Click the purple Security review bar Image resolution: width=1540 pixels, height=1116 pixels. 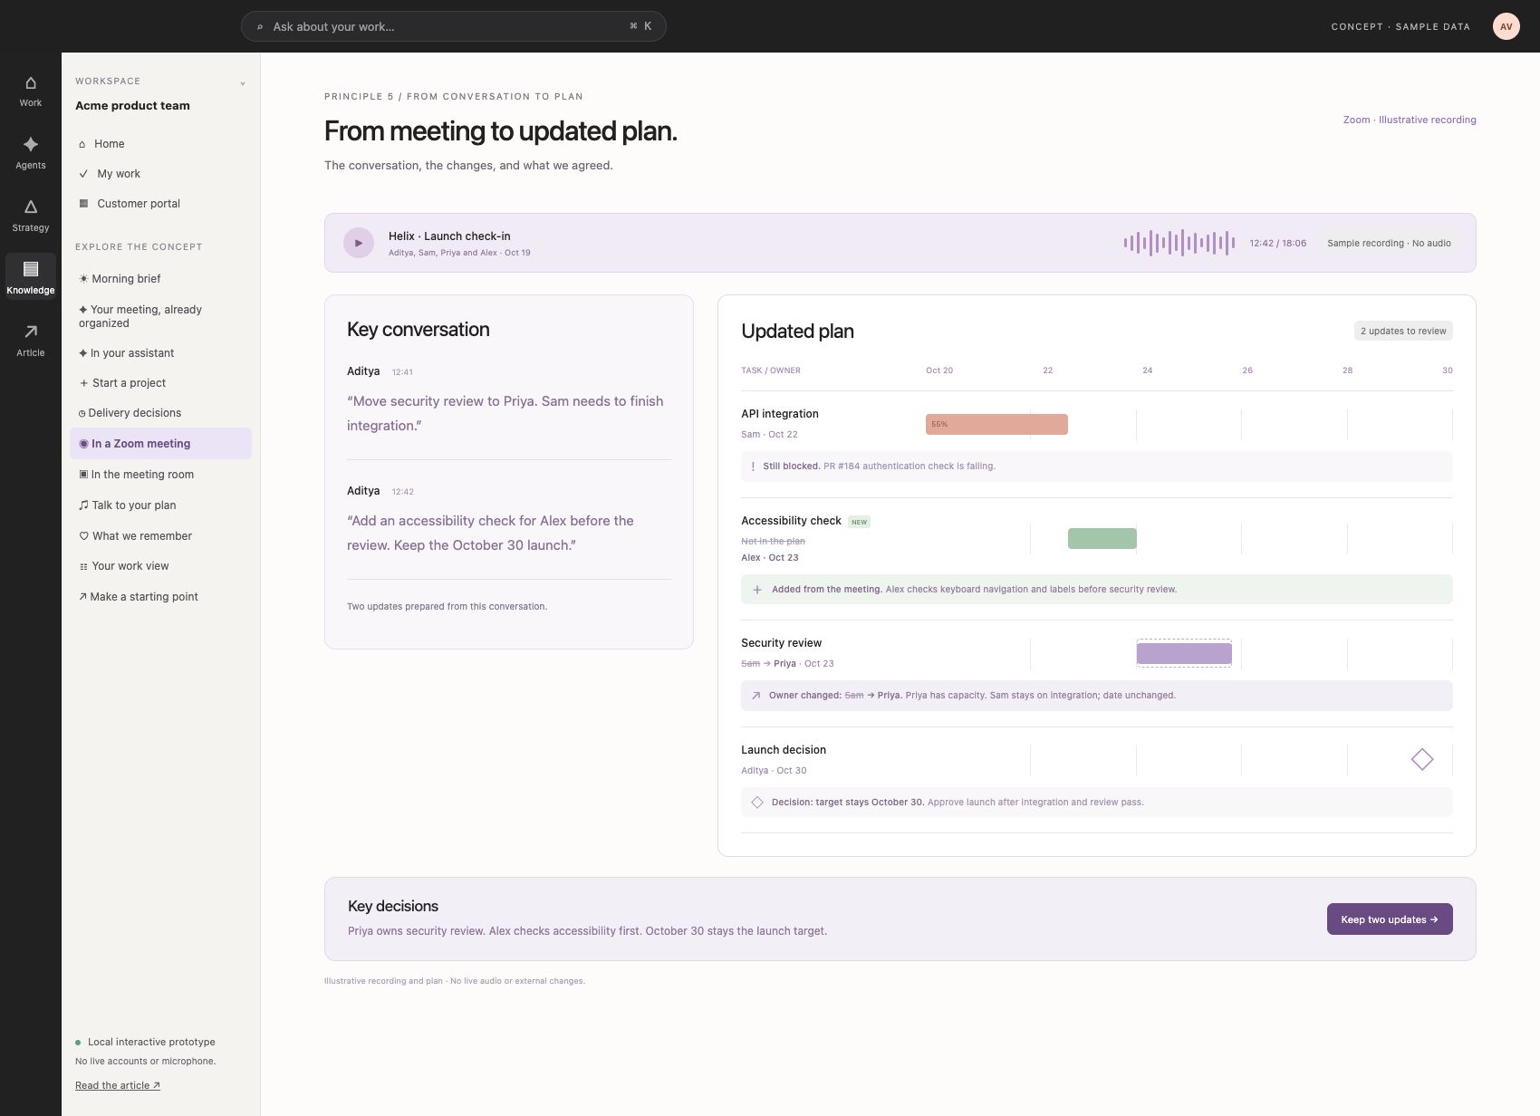(1184, 653)
